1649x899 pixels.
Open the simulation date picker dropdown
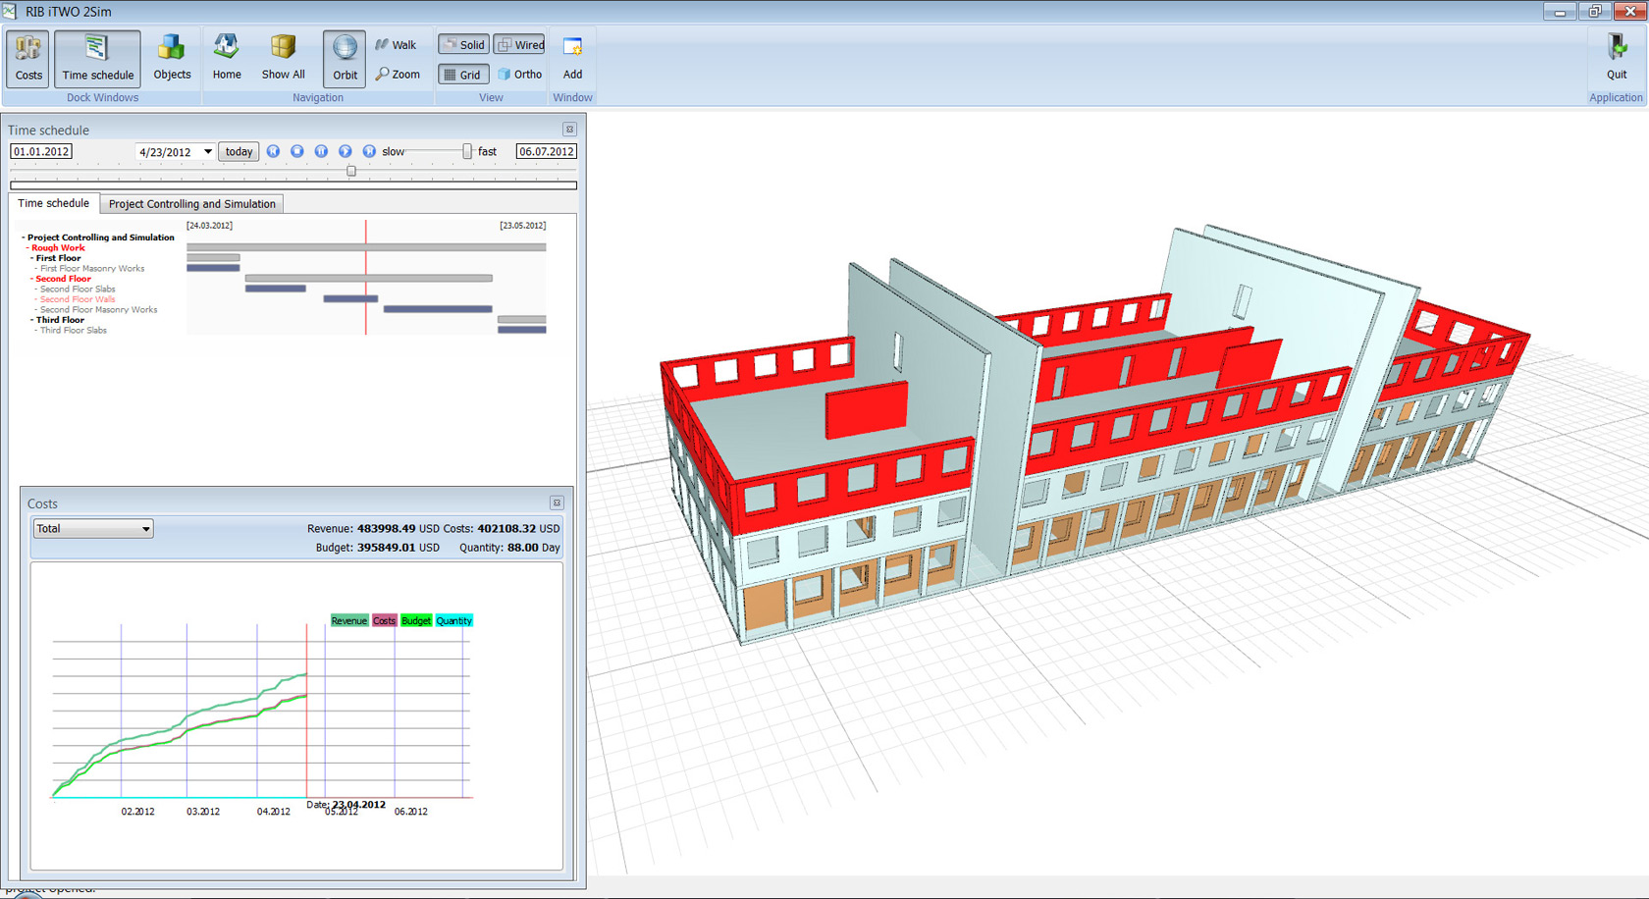(208, 151)
